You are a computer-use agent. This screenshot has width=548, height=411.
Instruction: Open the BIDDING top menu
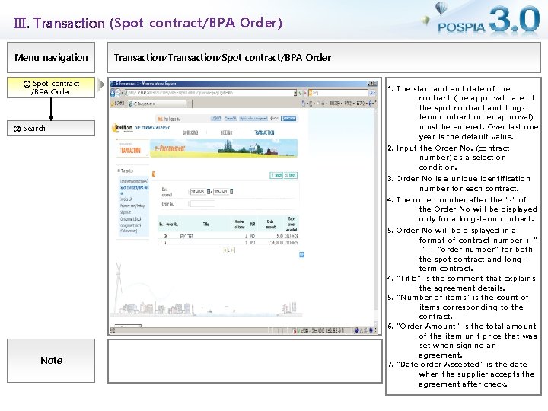click(226, 132)
